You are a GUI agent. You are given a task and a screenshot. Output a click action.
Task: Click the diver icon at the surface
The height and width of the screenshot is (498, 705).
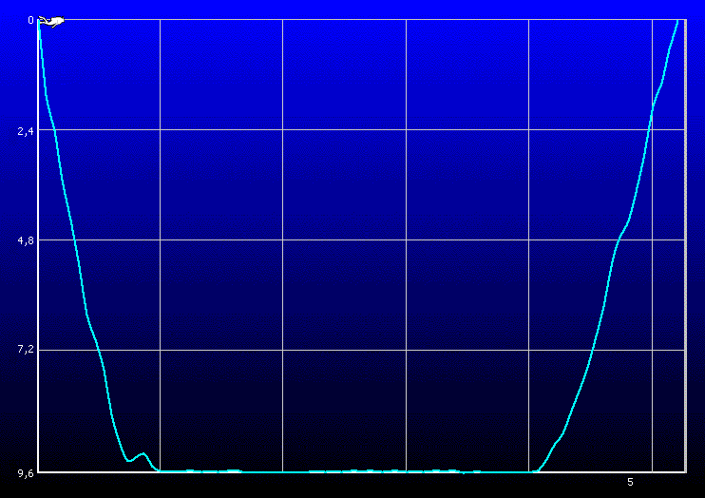click(51, 21)
